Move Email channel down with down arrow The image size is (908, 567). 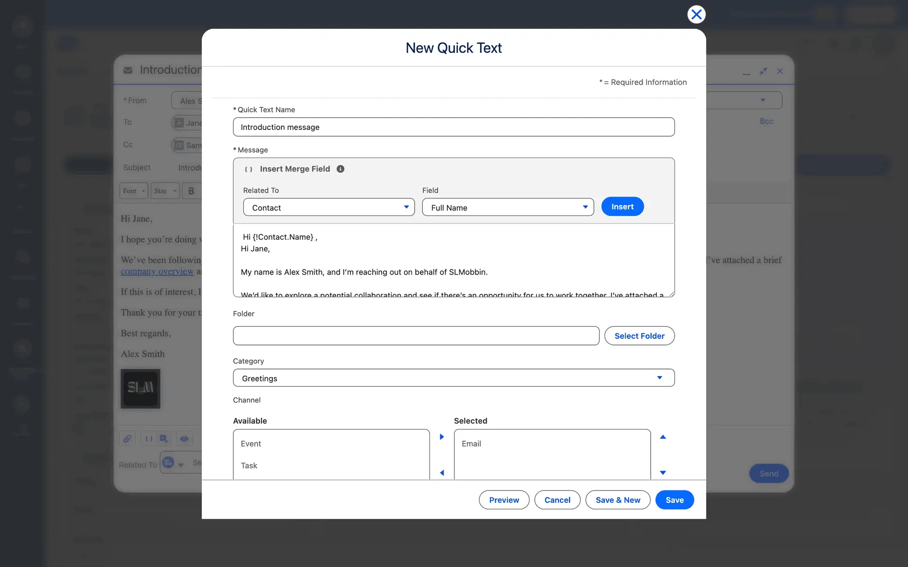click(663, 472)
